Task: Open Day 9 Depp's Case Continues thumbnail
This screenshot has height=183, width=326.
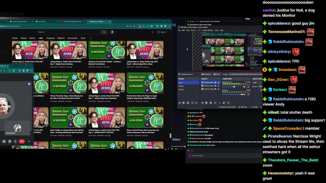Action: (x=68, y=50)
